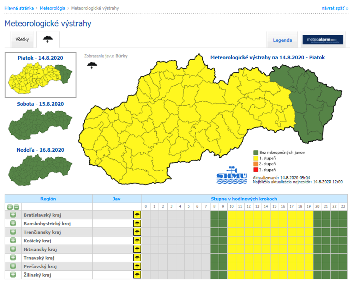Image resolution: width=353 pixels, height=286 pixels.
Task: Expand the Banskobystrický kraj districts
Action: point(13,223)
